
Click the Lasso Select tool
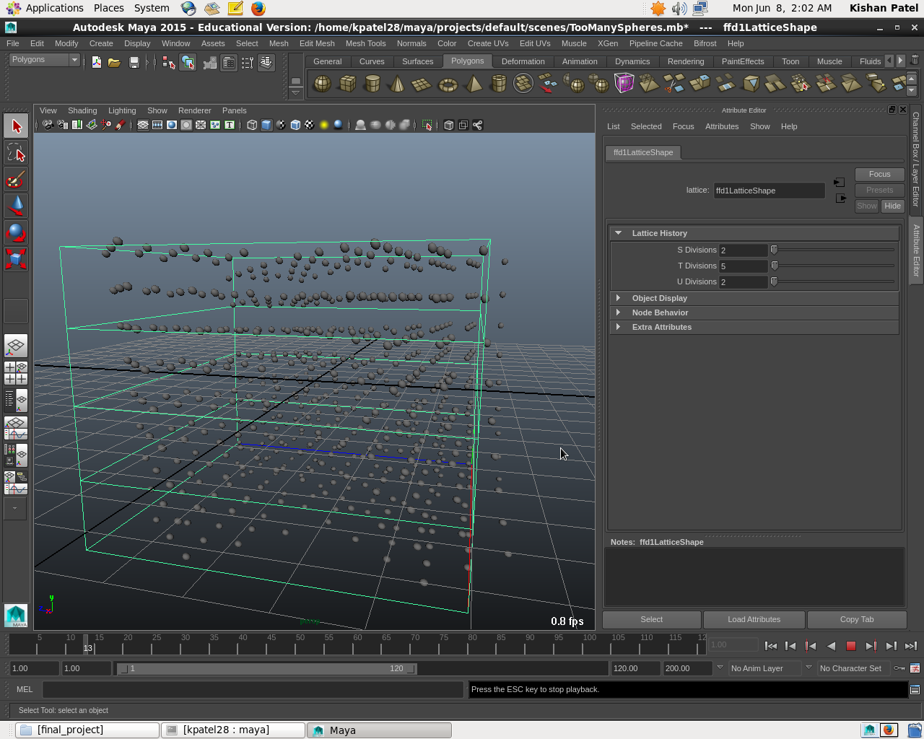15,153
